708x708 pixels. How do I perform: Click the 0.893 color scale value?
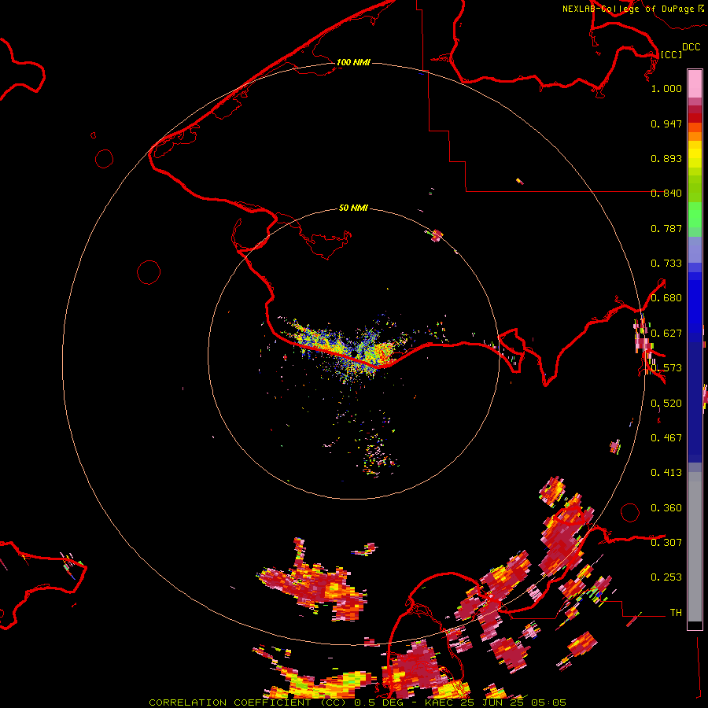(666, 158)
